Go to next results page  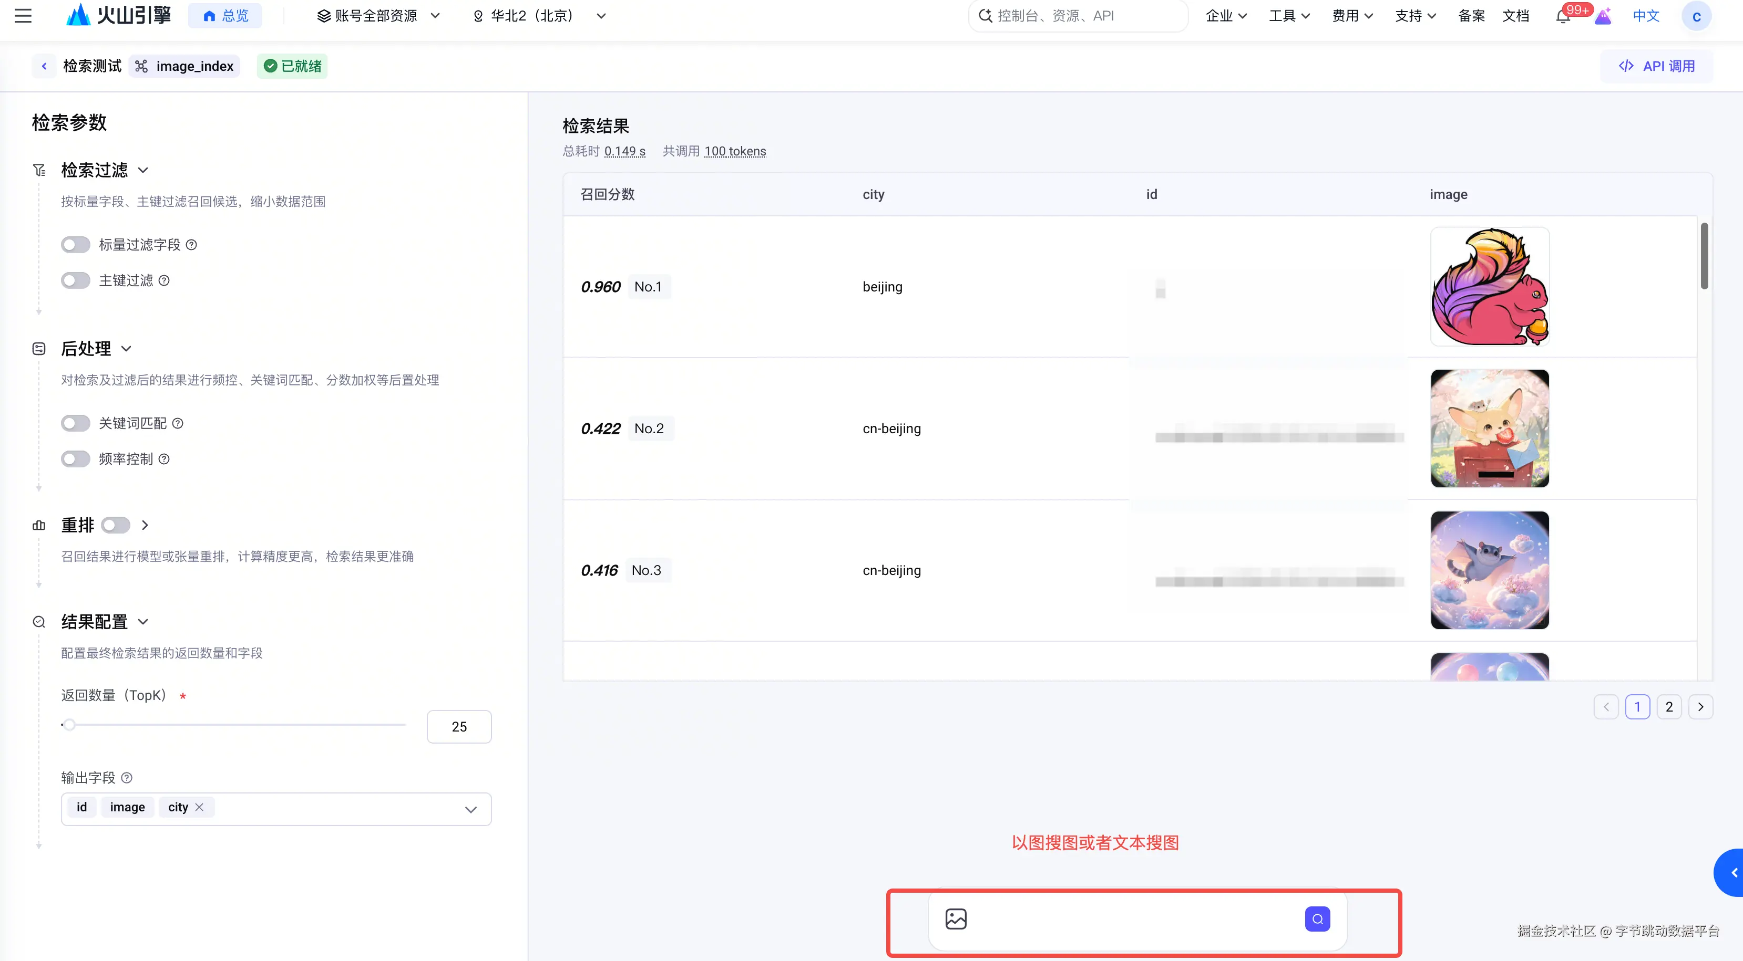click(x=1700, y=706)
